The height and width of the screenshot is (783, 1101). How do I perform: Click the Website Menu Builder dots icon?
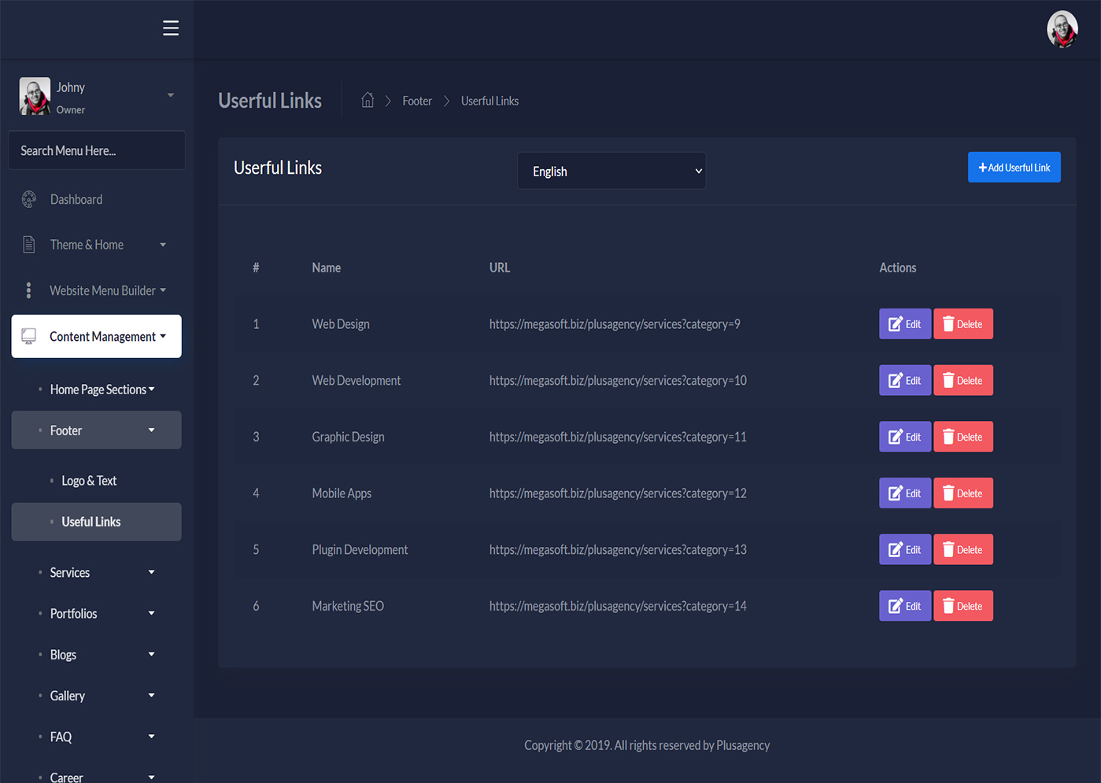[x=29, y=290]
